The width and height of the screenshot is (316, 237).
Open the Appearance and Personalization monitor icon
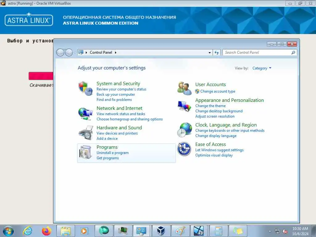pos(185,106)
